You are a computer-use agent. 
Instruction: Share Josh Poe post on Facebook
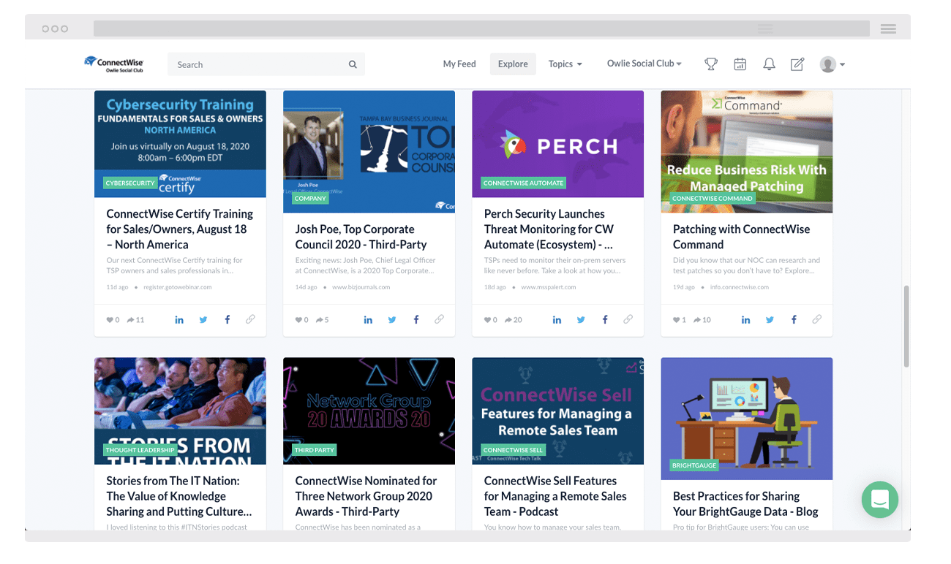[416, 319]
